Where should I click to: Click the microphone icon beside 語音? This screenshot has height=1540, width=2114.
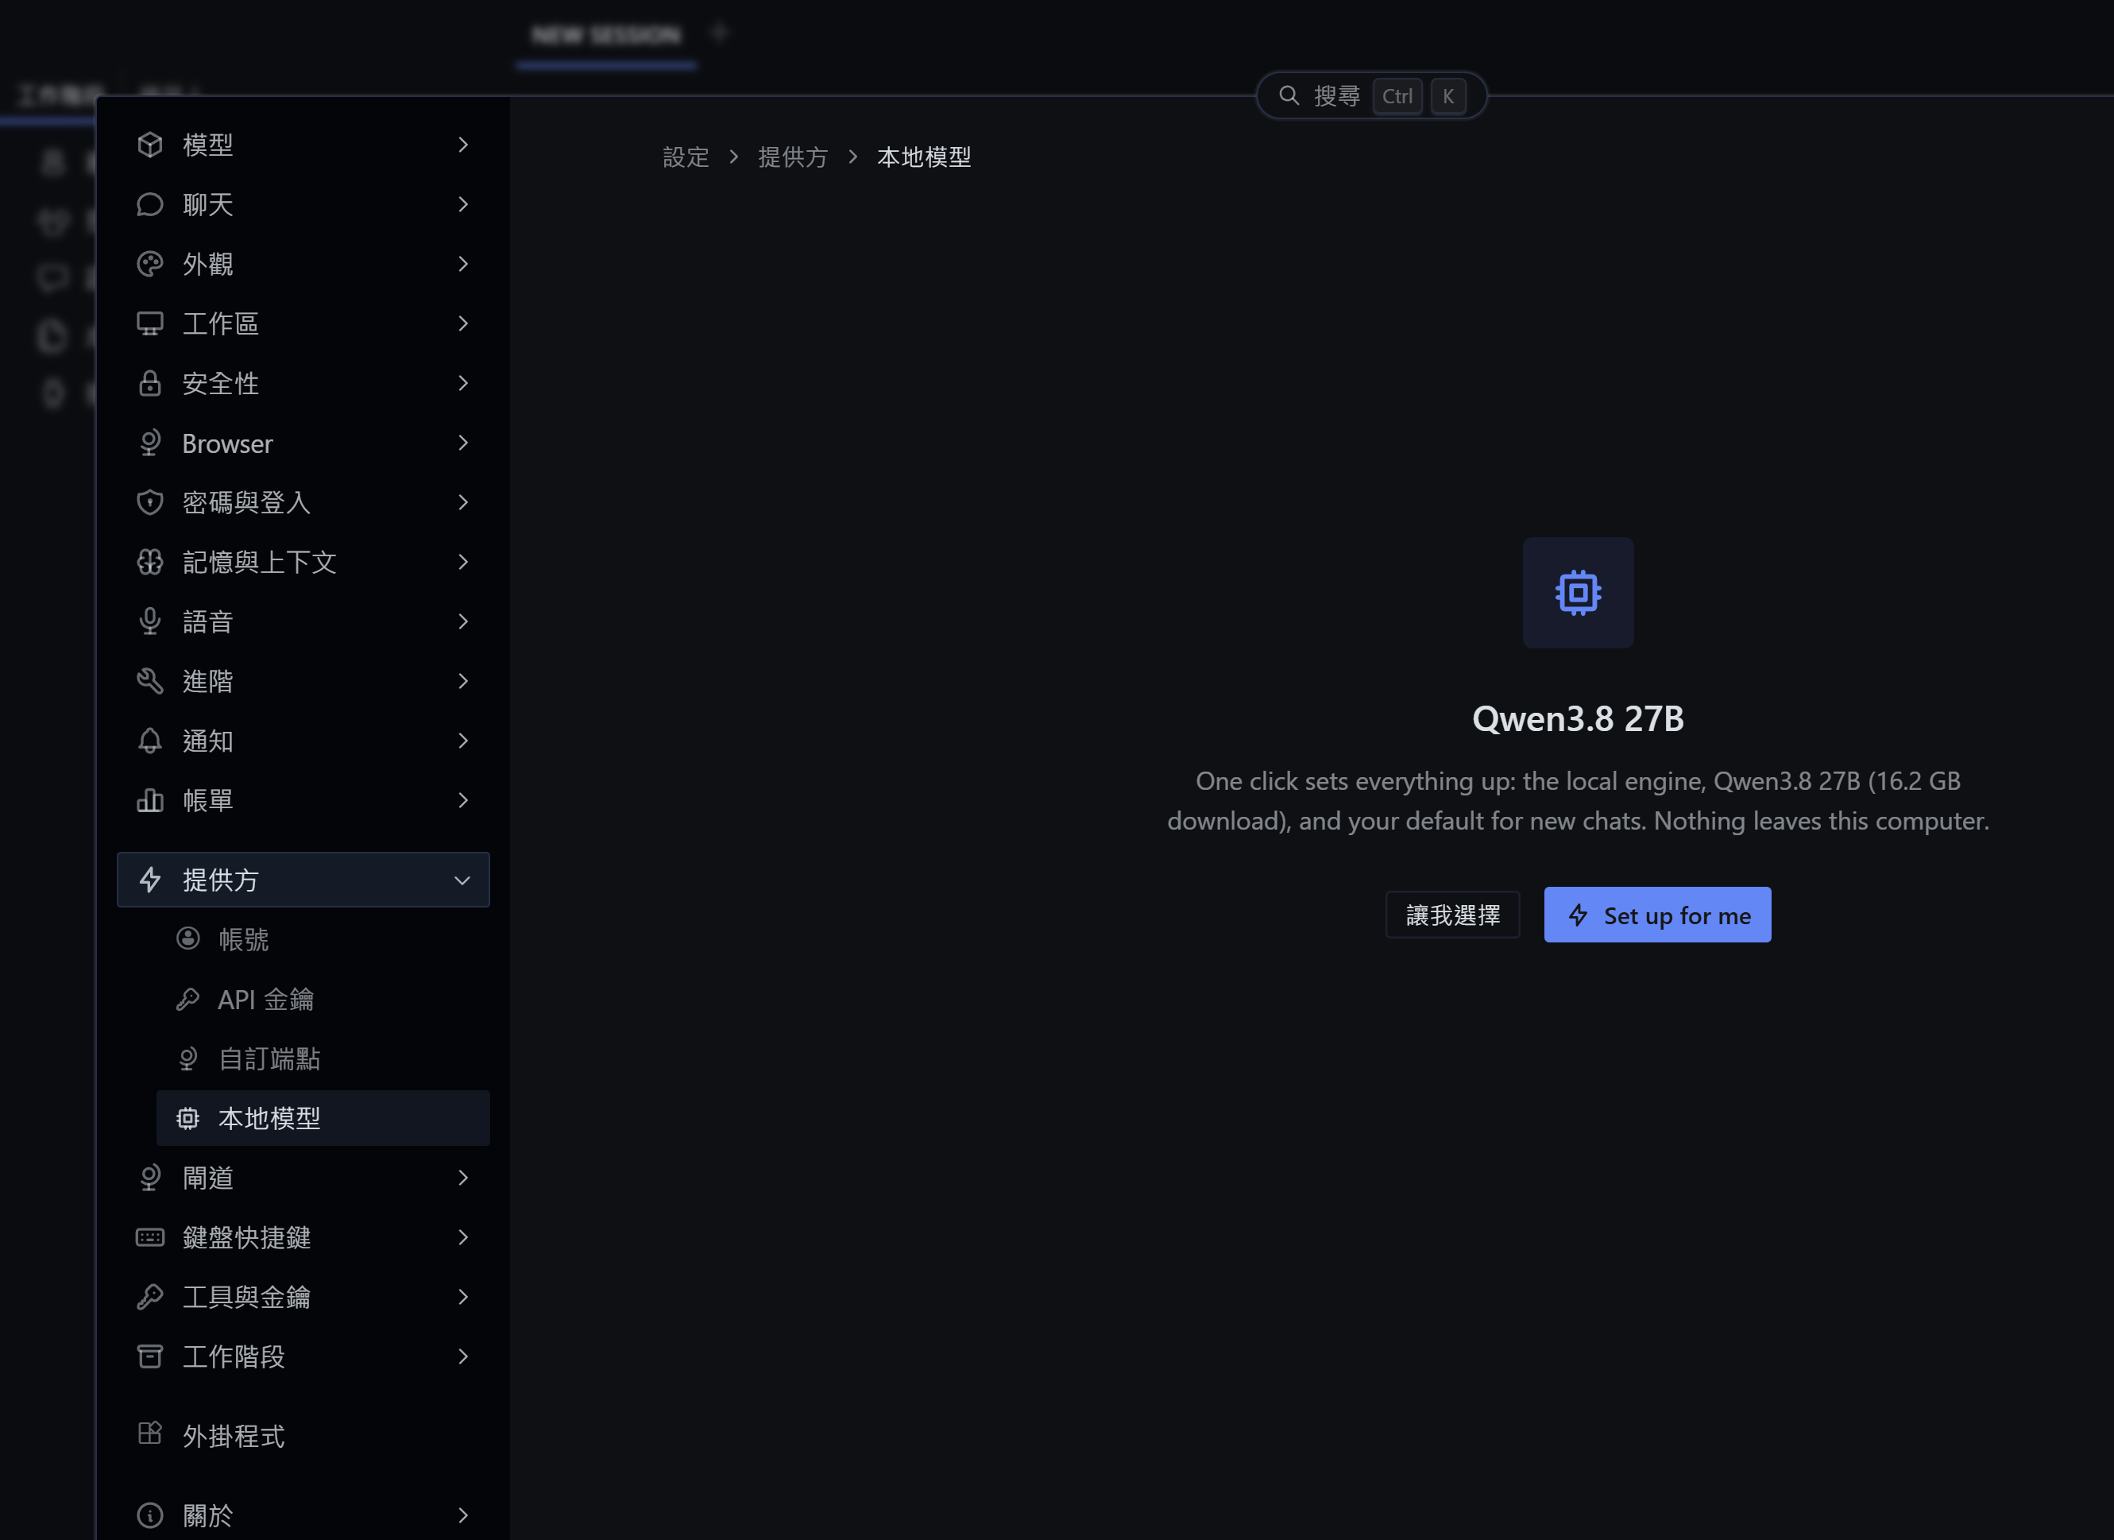point(150,621)
